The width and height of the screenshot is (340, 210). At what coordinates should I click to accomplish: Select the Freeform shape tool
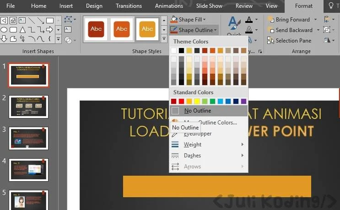pos(13,39)
